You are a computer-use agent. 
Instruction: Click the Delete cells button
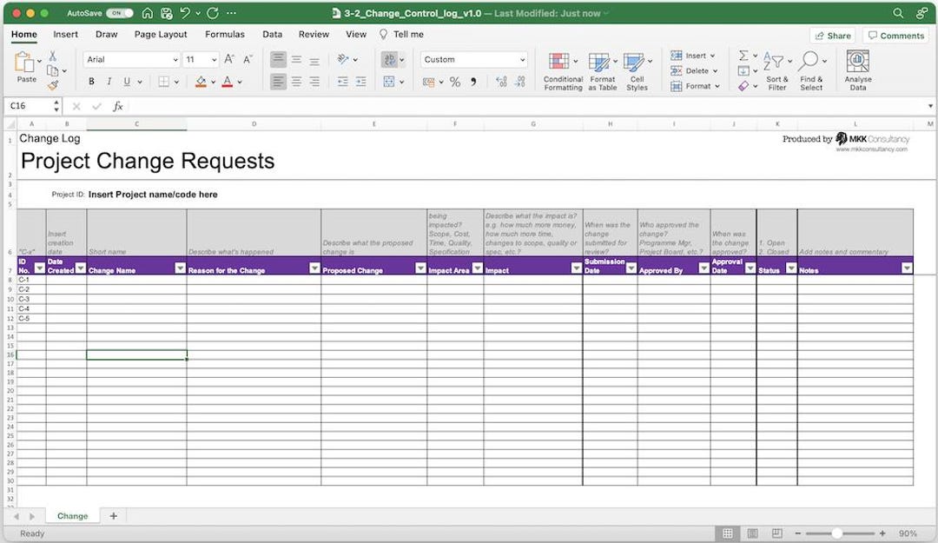(694, 70)
